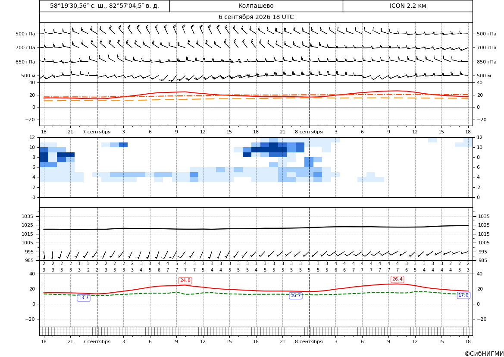Click the 17.0 temperature label

pyautogui.click(x=463, y=295)
